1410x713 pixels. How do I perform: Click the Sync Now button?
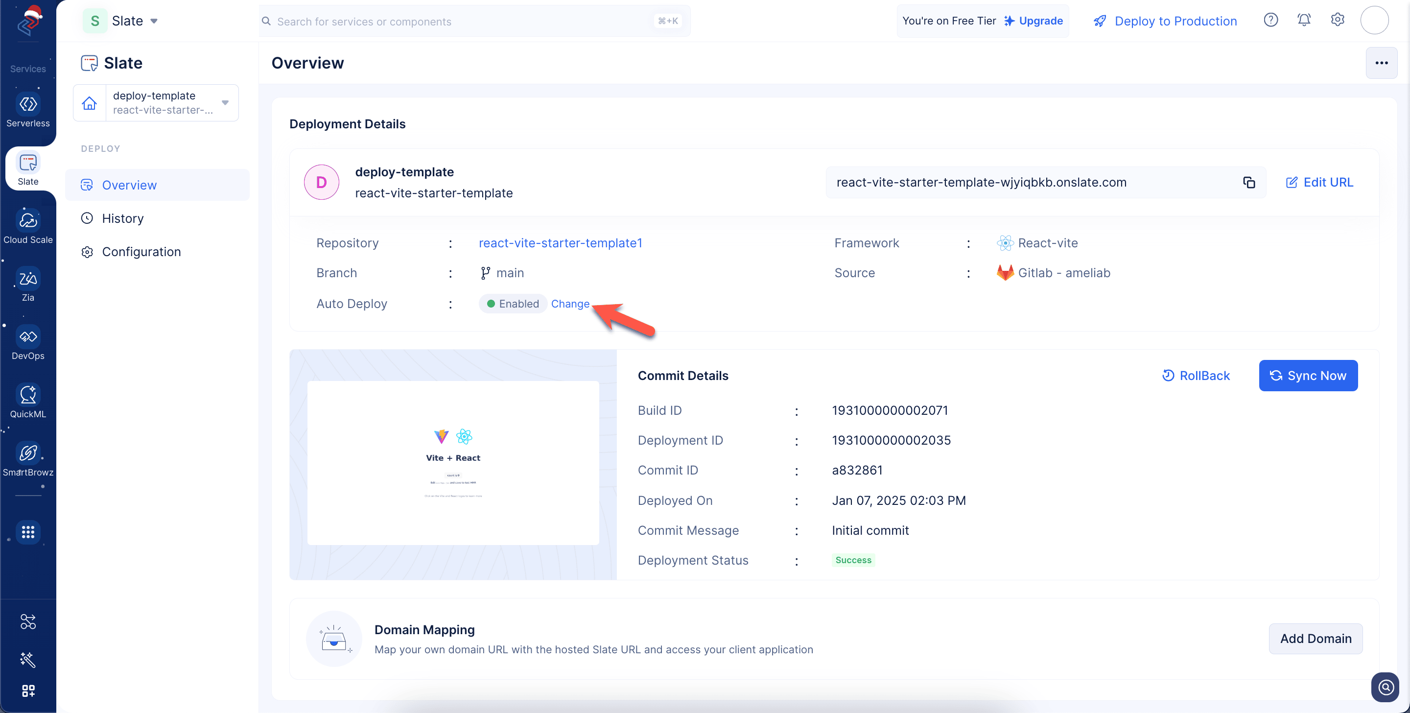(x=1308, y=376)
